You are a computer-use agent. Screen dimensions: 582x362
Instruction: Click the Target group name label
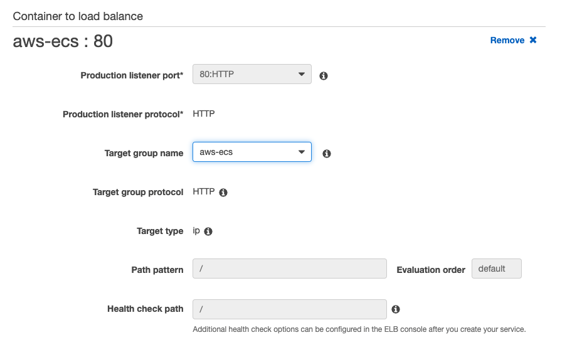tap(144, 153)
